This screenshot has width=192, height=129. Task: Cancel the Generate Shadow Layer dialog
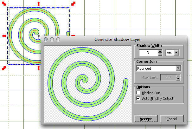pyautogui.click(x=172, y=119)
